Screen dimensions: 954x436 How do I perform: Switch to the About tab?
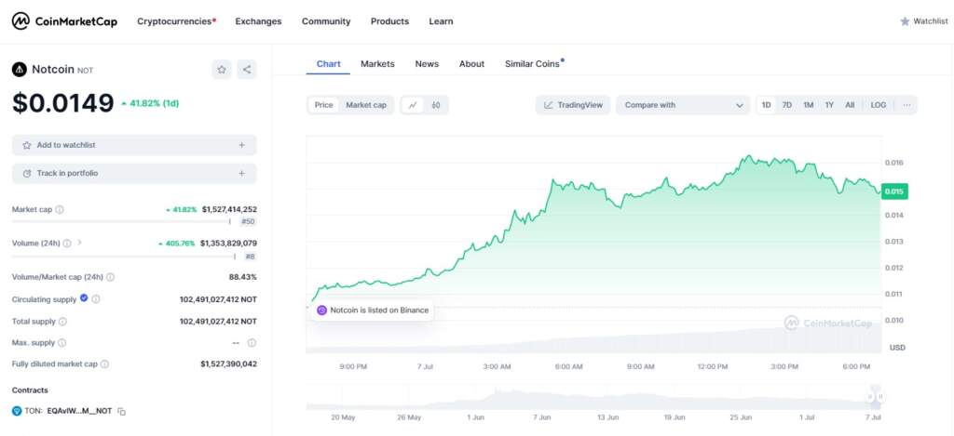coord(471,64)
